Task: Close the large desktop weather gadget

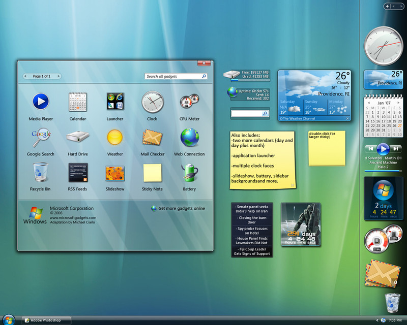Action: tap(347, 118)
